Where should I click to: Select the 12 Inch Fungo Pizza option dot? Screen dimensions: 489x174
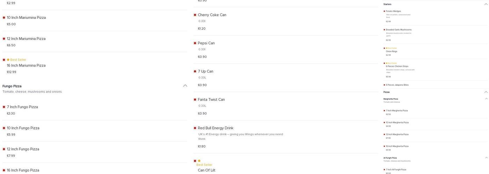4,149
